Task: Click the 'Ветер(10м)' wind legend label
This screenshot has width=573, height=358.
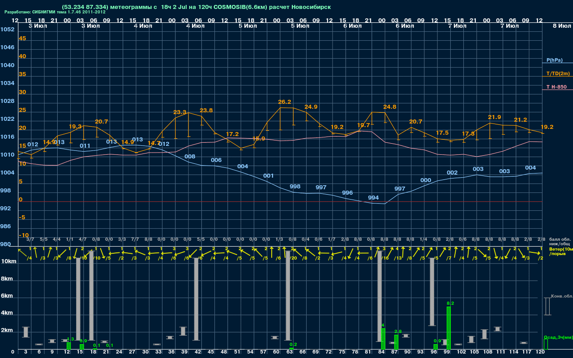Action: (561, 249)
